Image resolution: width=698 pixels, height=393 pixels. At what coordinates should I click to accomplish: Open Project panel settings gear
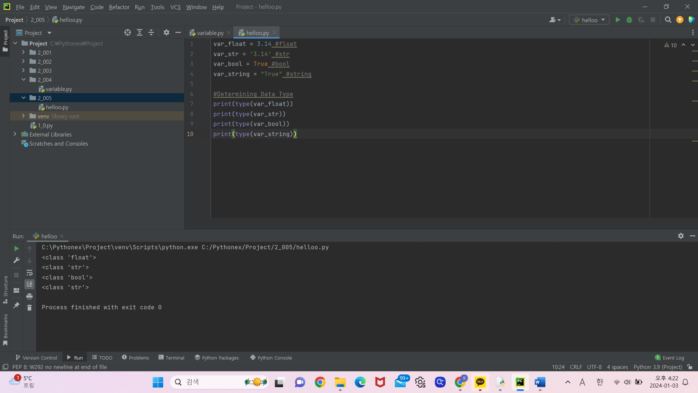tap(167, 33)
